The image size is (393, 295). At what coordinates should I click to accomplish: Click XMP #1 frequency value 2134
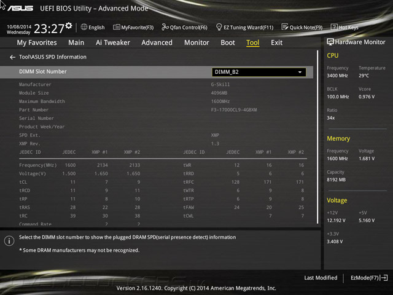[103, 165]
